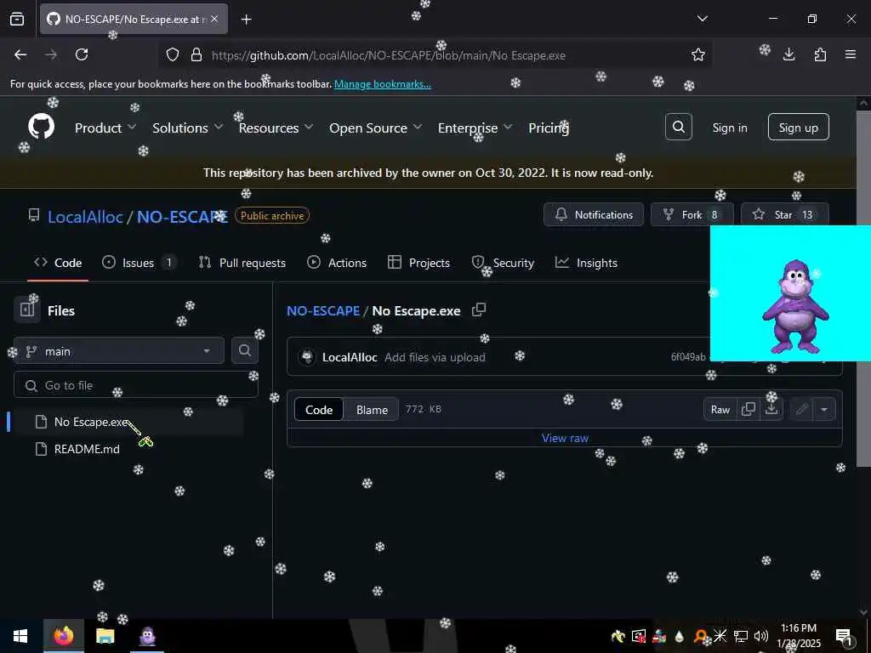Open the Actions tab
871x653 pixels.
337,263
